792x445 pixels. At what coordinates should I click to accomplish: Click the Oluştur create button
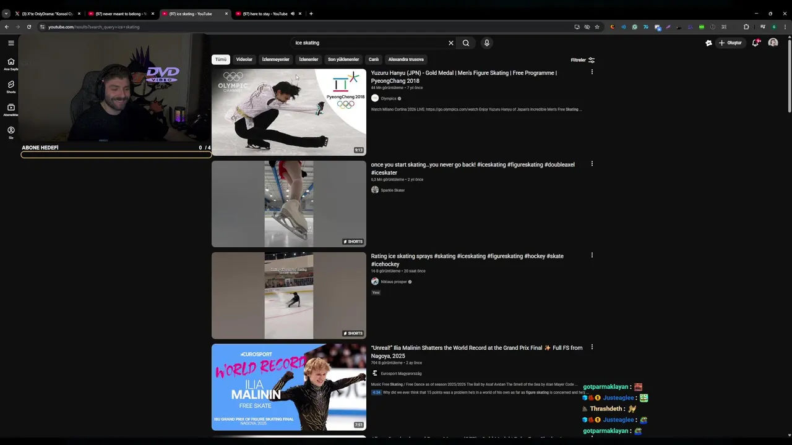click(x=730, y=43)
